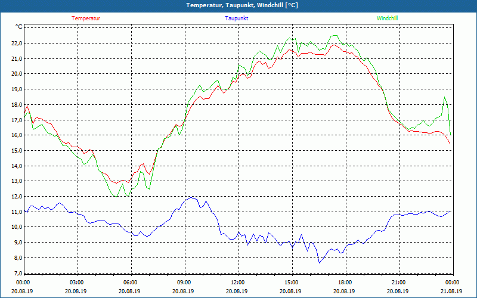Click the 21.08.19 date label
477x298 pixels.
[451, 291]
